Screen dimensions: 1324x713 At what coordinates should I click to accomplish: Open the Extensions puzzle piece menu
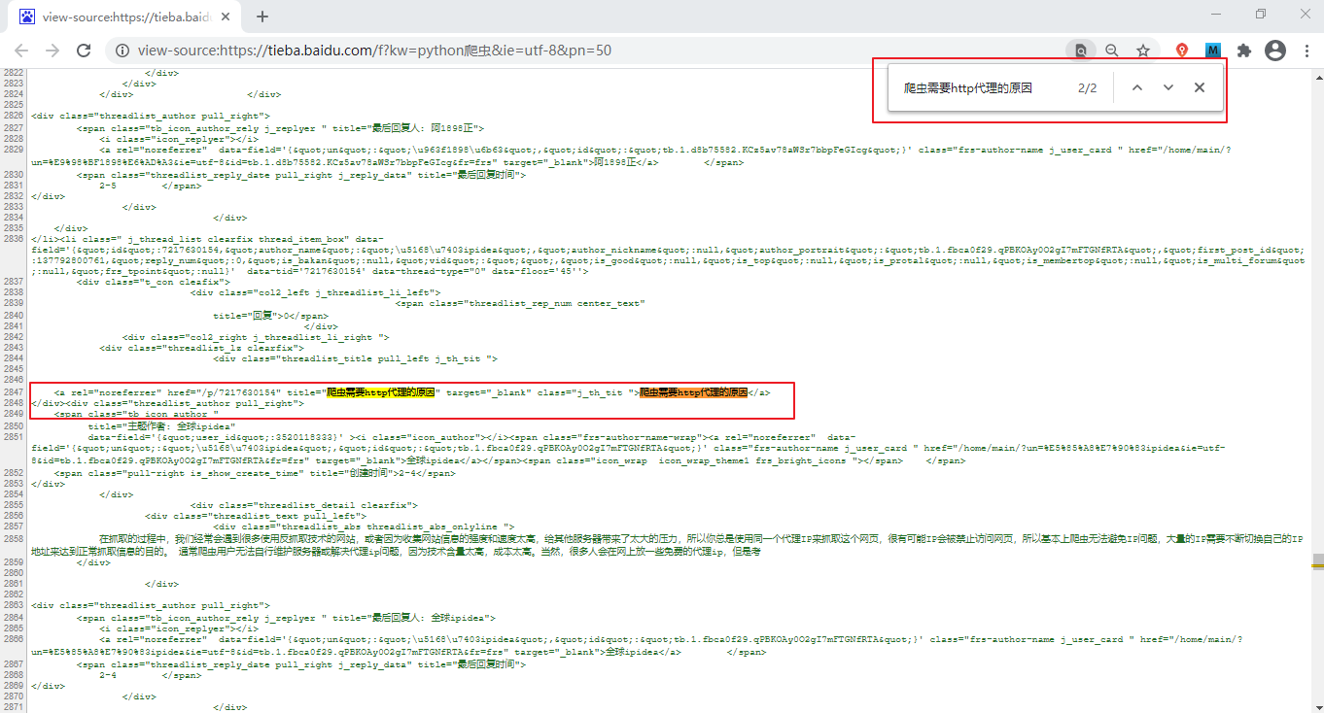(1243, 51)
